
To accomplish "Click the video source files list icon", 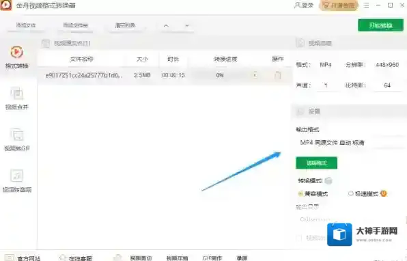I will click(46, 43).
